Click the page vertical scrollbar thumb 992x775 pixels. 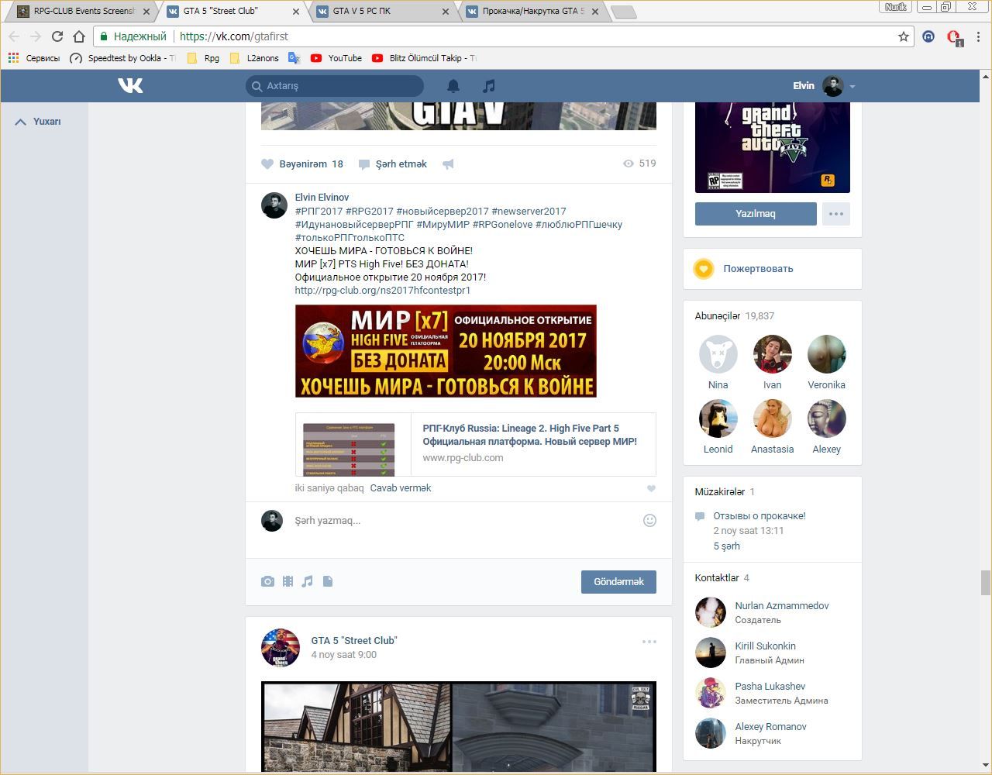coord(986,582)
